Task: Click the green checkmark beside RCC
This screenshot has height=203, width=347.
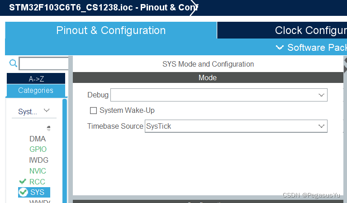Action: pyautogui.click(x=23, y=181)
